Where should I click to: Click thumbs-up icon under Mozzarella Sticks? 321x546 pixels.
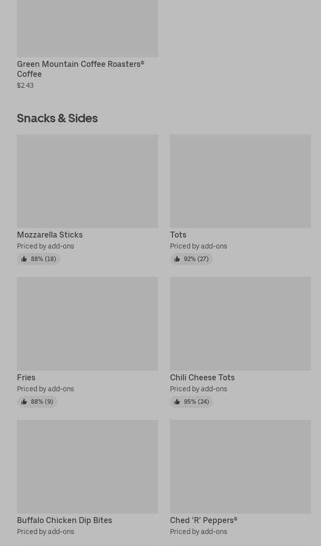(24, 259)
